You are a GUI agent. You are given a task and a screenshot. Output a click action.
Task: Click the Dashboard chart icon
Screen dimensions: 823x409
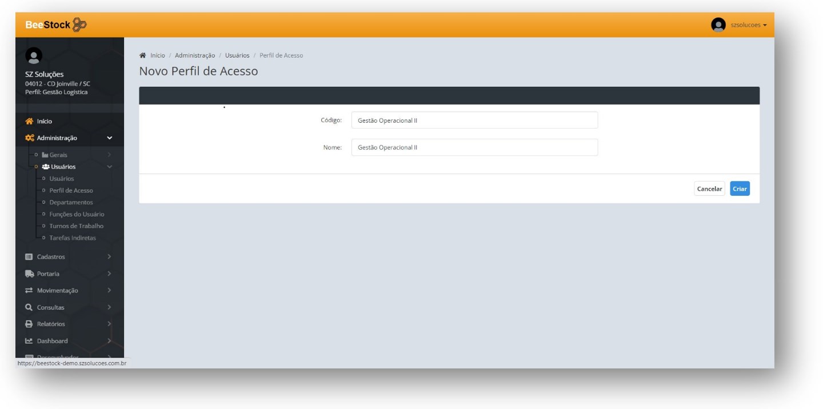29,341
